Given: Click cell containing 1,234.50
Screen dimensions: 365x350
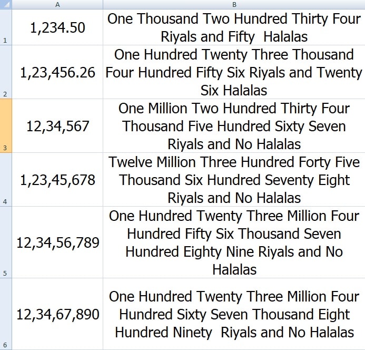Looking at the screenshot, I should (x=57, y=27).
